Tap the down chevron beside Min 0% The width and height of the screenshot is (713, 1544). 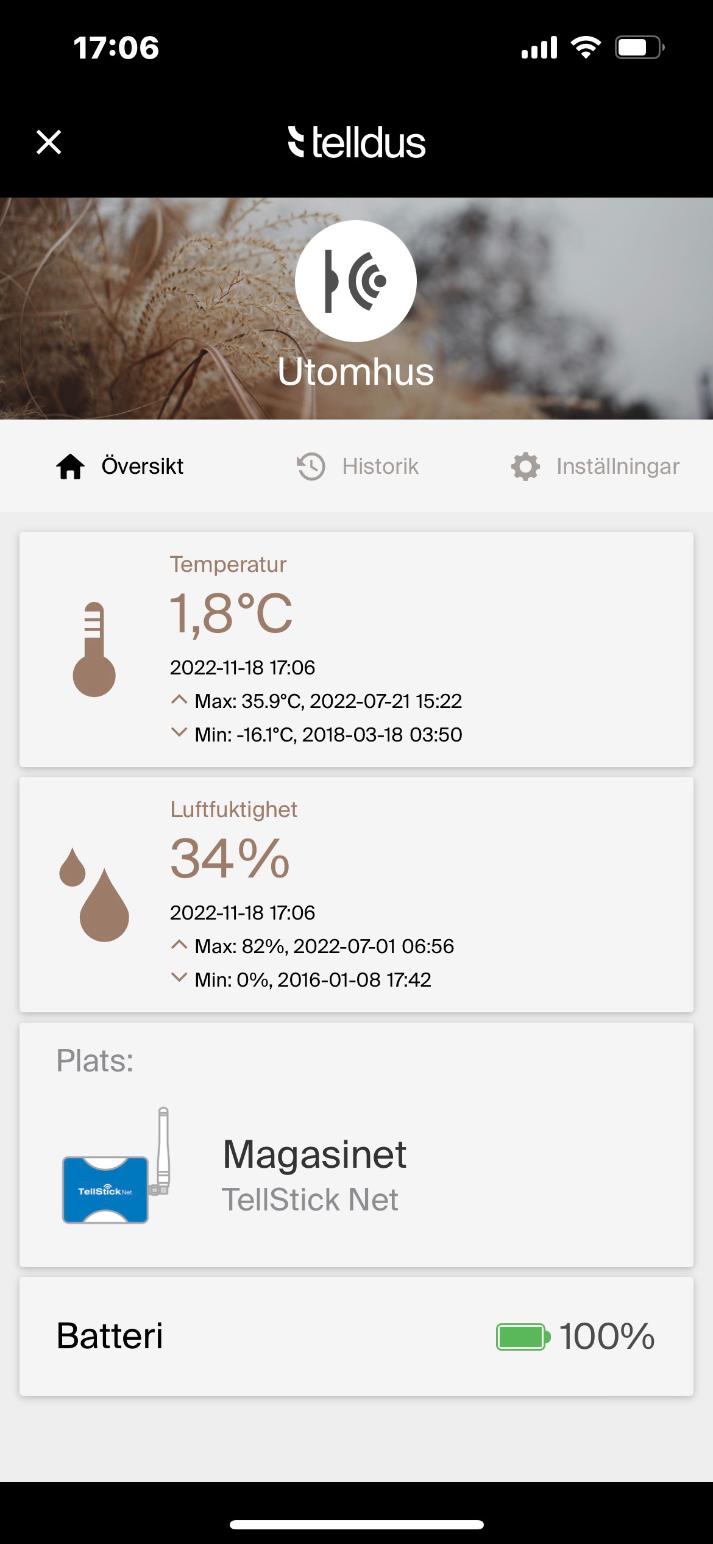[x=179, y=978]
